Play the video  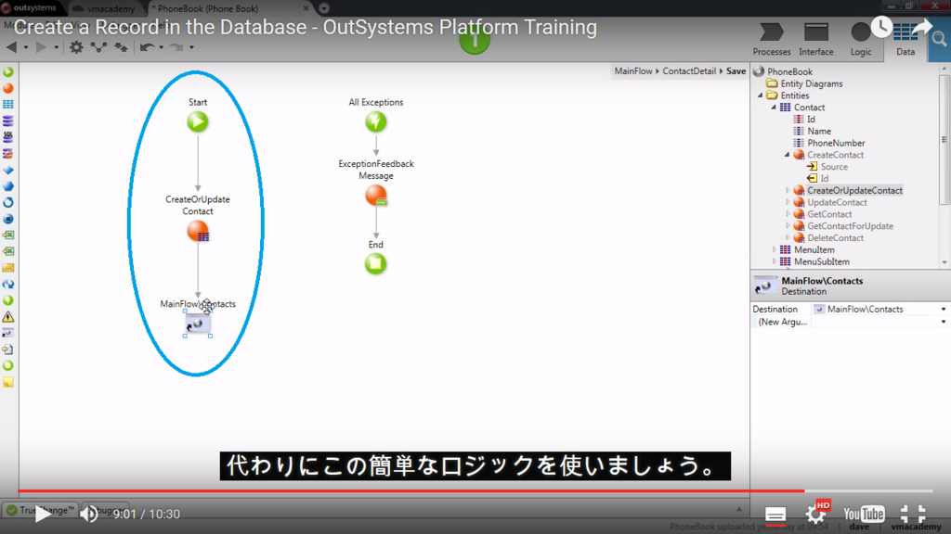(x=43, y=514)
